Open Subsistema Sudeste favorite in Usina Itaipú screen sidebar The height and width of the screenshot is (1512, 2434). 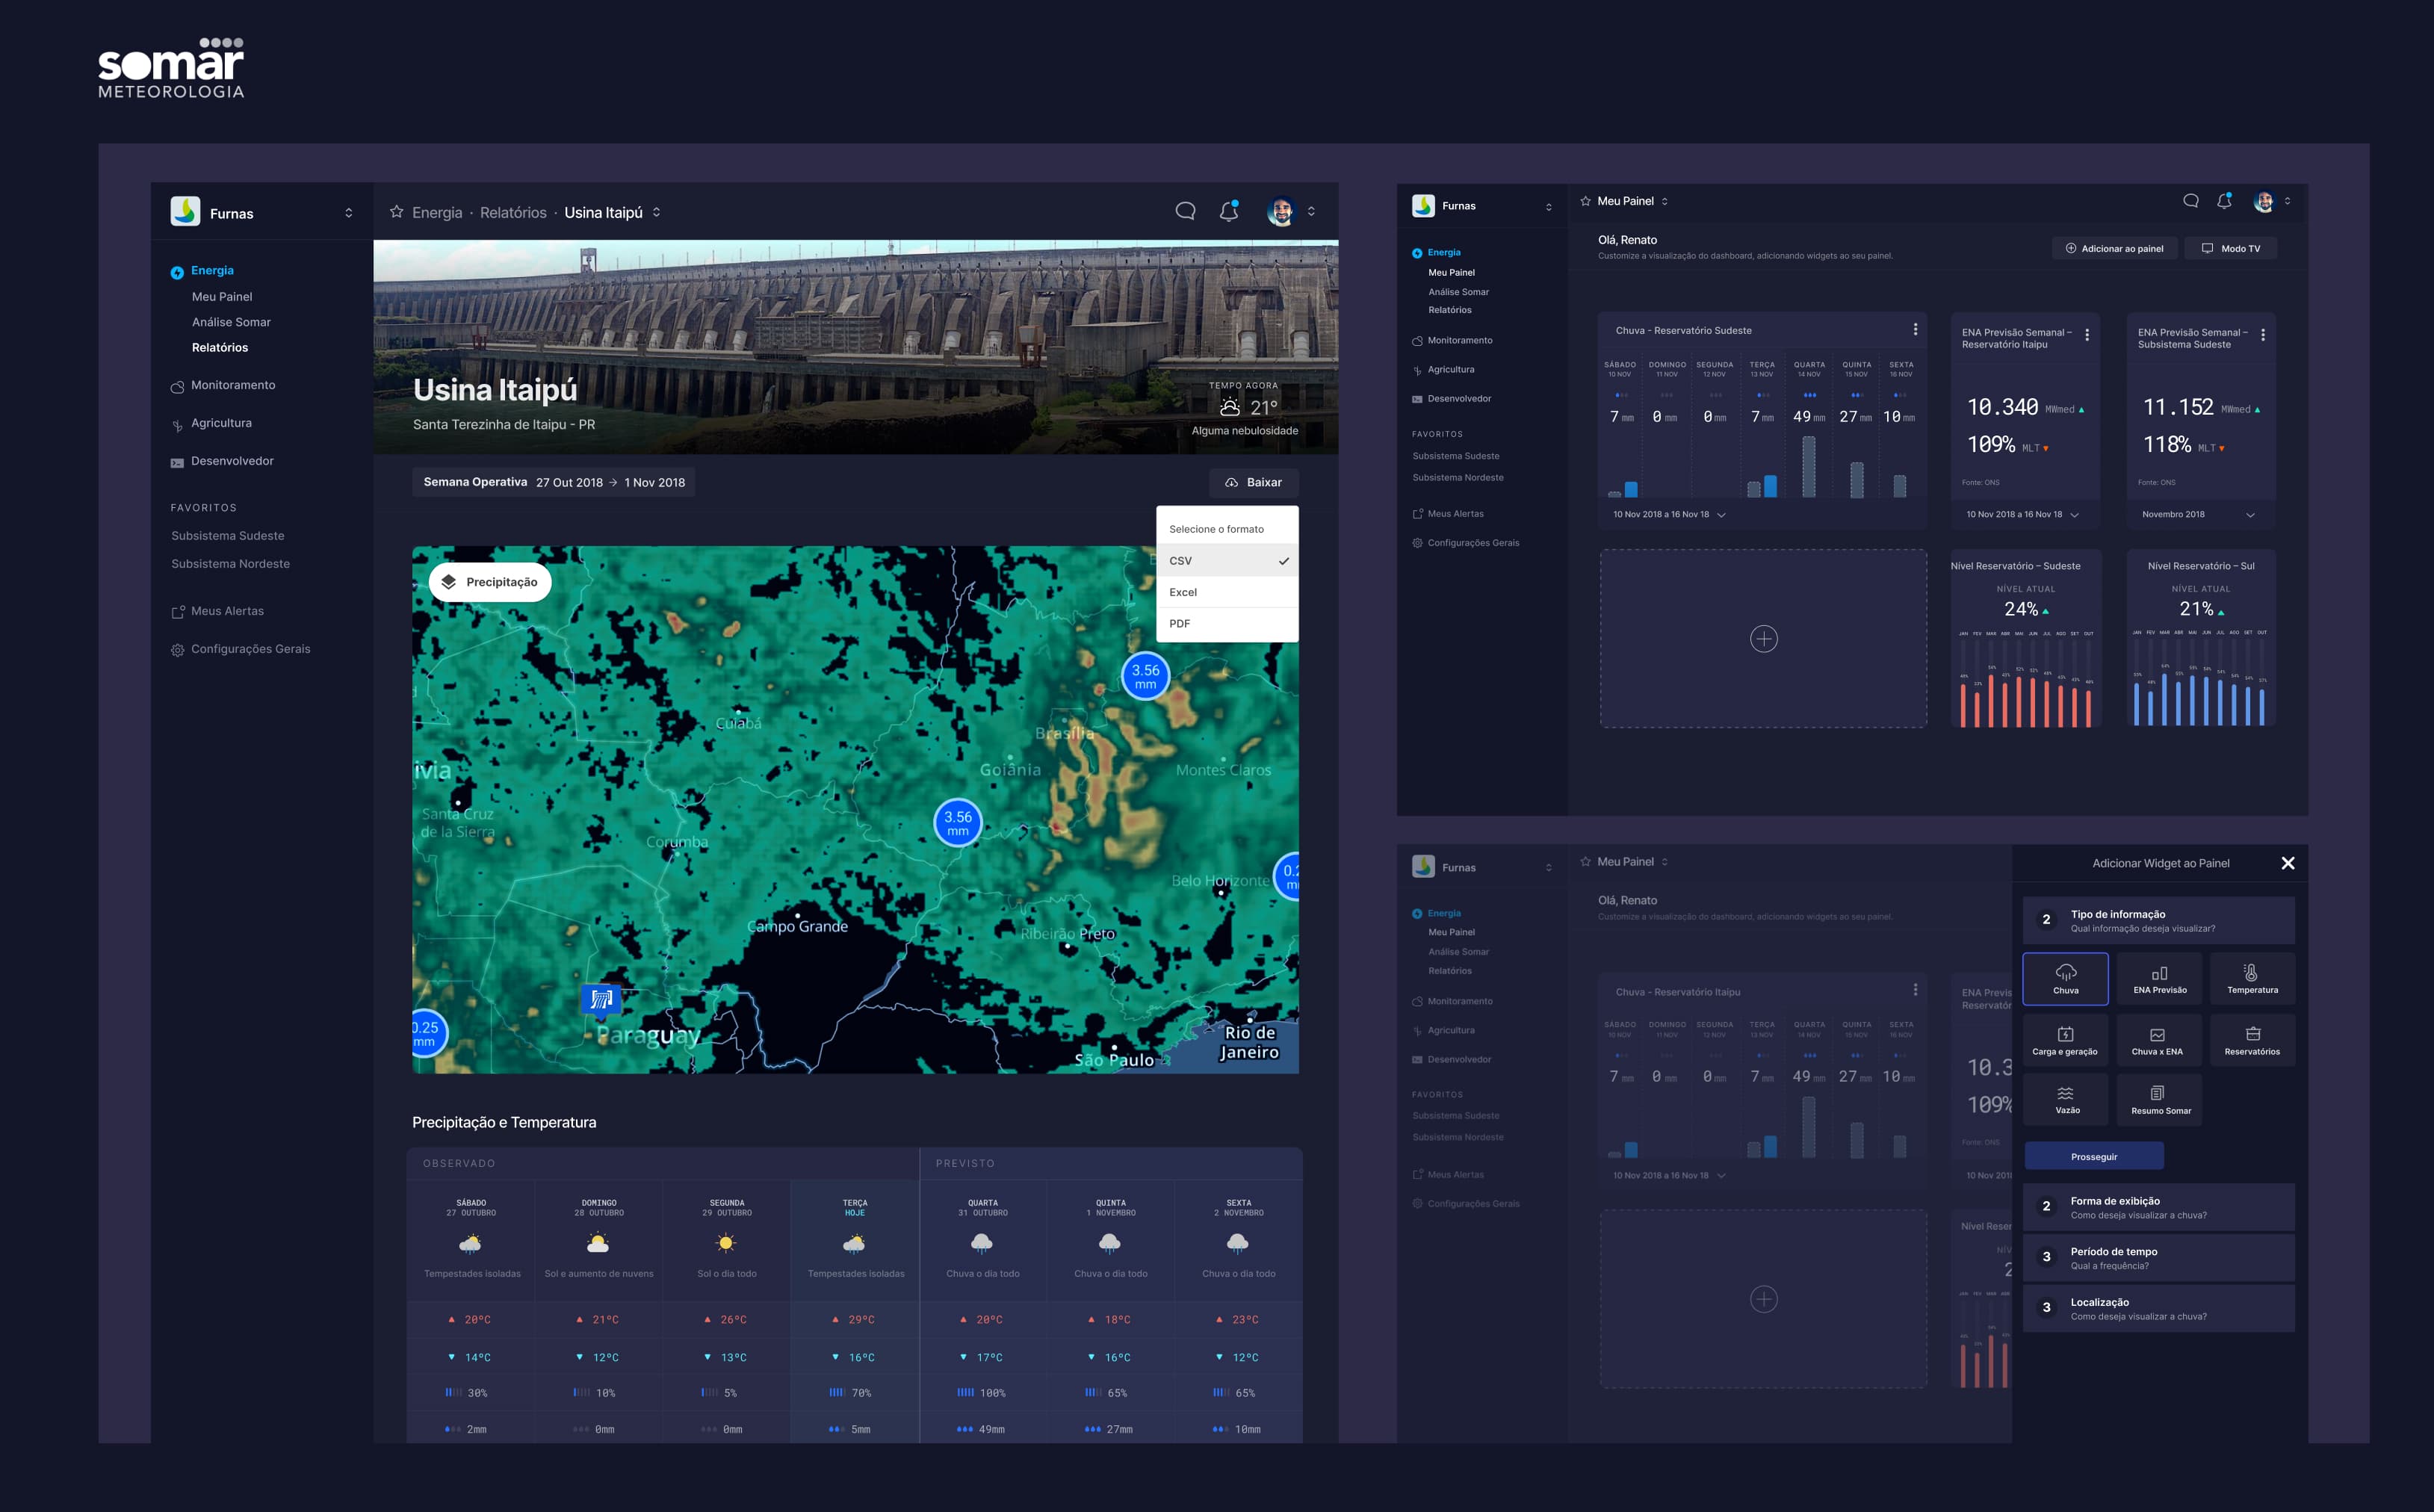coord(227,536)
